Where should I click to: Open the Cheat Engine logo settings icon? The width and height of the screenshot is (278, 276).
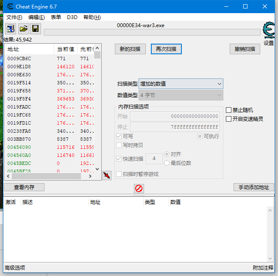(x=269, y=30)
